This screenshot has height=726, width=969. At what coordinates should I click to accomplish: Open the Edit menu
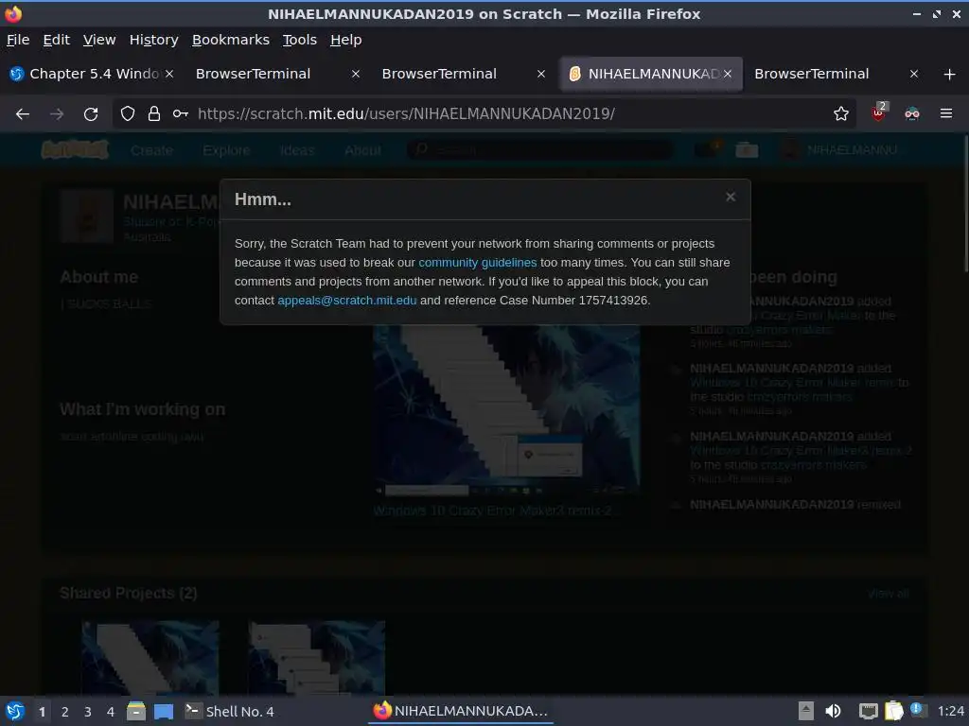pos(56,40)
